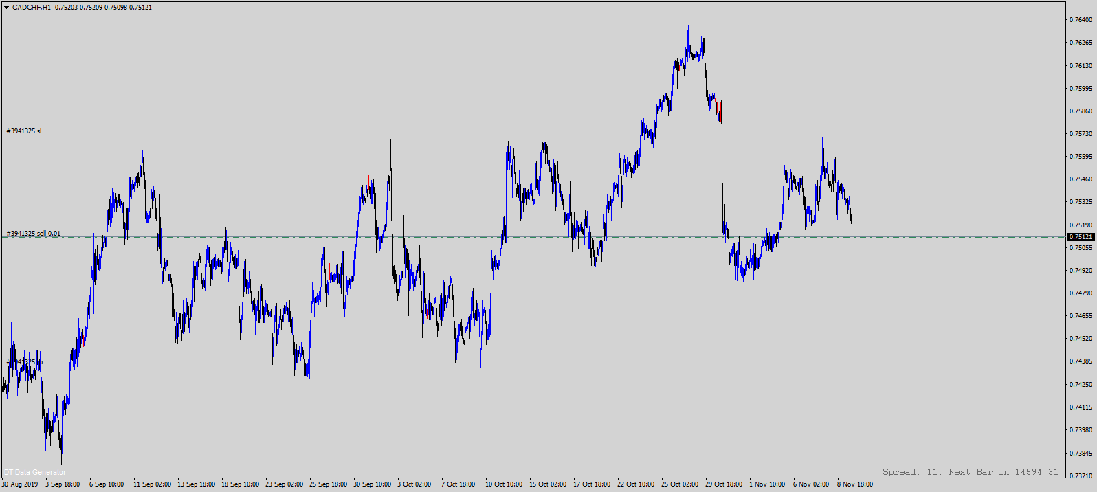Click the 0.73710 price scale label

click(1080, 476)
